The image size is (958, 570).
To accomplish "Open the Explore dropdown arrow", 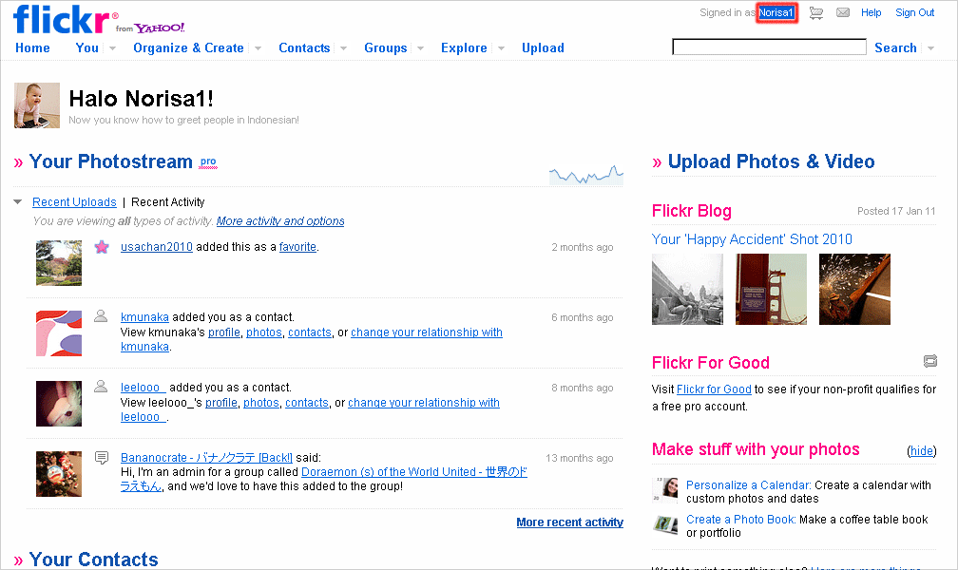I will pyautogui.click(x=501, y=48).
